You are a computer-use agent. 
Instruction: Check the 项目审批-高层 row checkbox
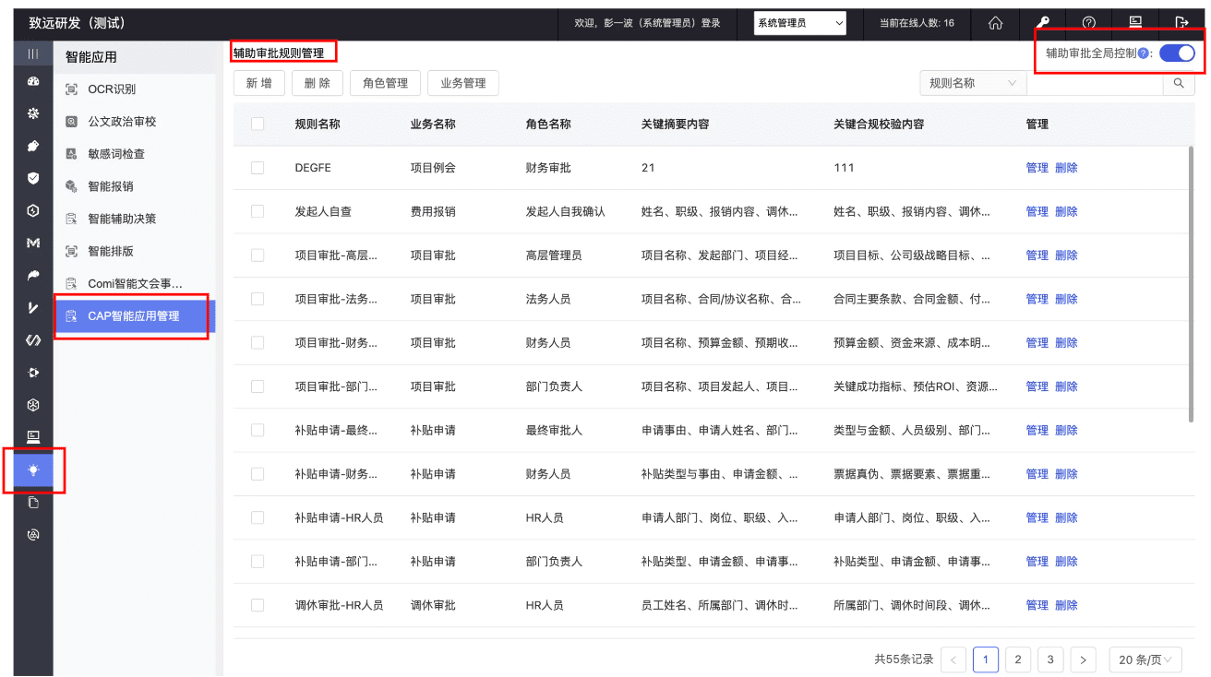pyautogui.click(x=258, y=255)
